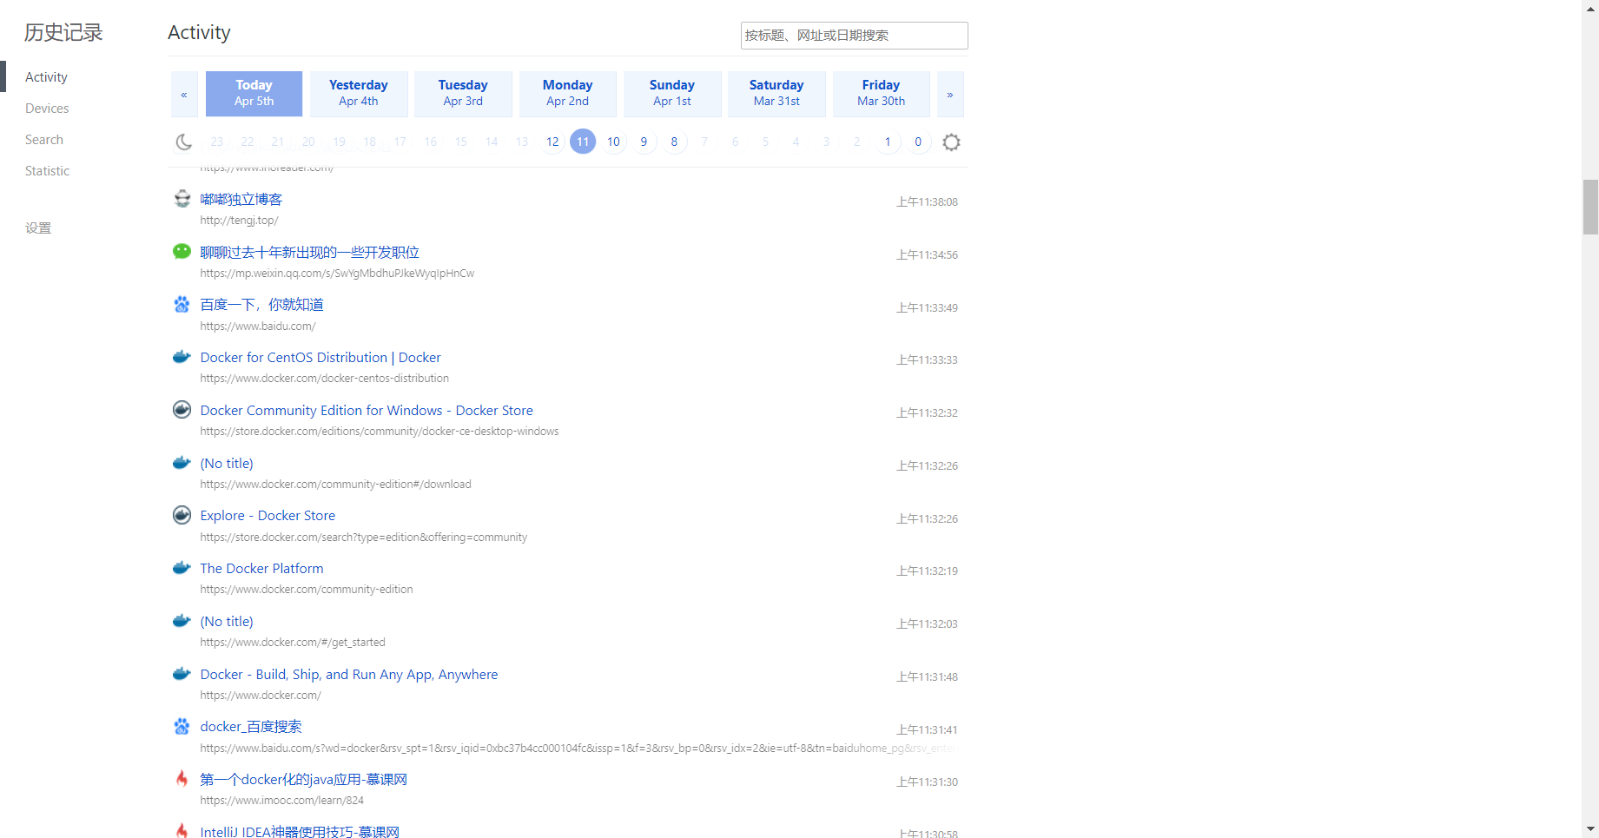
Task: Jump to hour 10 on the timeline
Action: click(613, 142)
